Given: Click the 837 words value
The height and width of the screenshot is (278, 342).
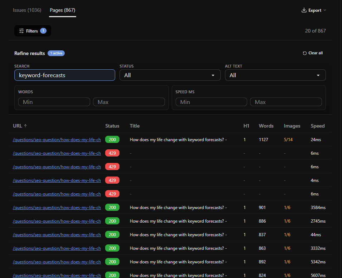Looking at the screenshot, I should coord(262,235).
